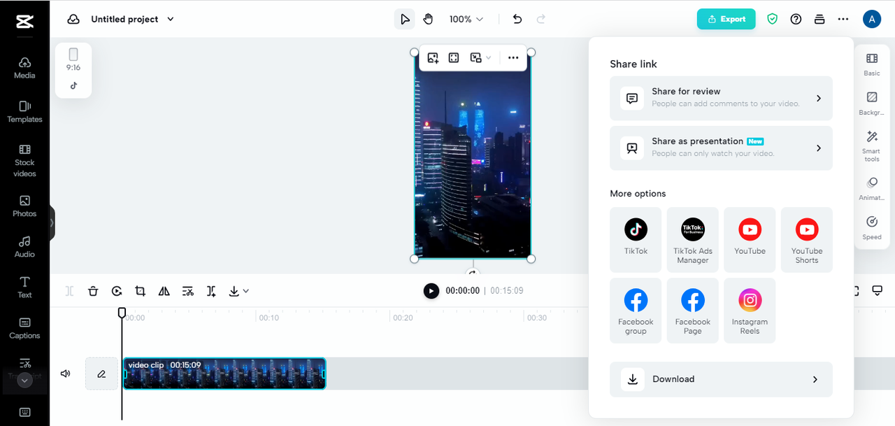
Task: Delete the selected clip with trash icon
Action: [x=93, y=291]
